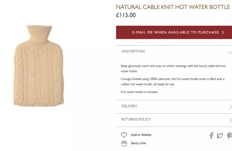Click the 'Hot water bottle is included' text
Screen dimensions: 232x151
point(140,92)
